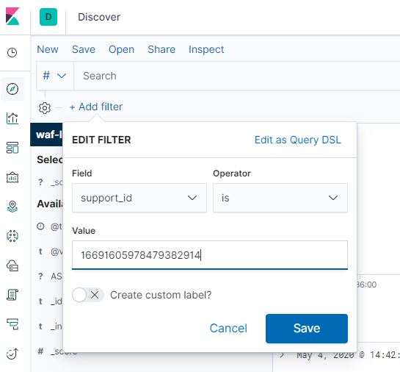
Task: Open the Machine Learning sidebar icon
Action: pos(12,236)
